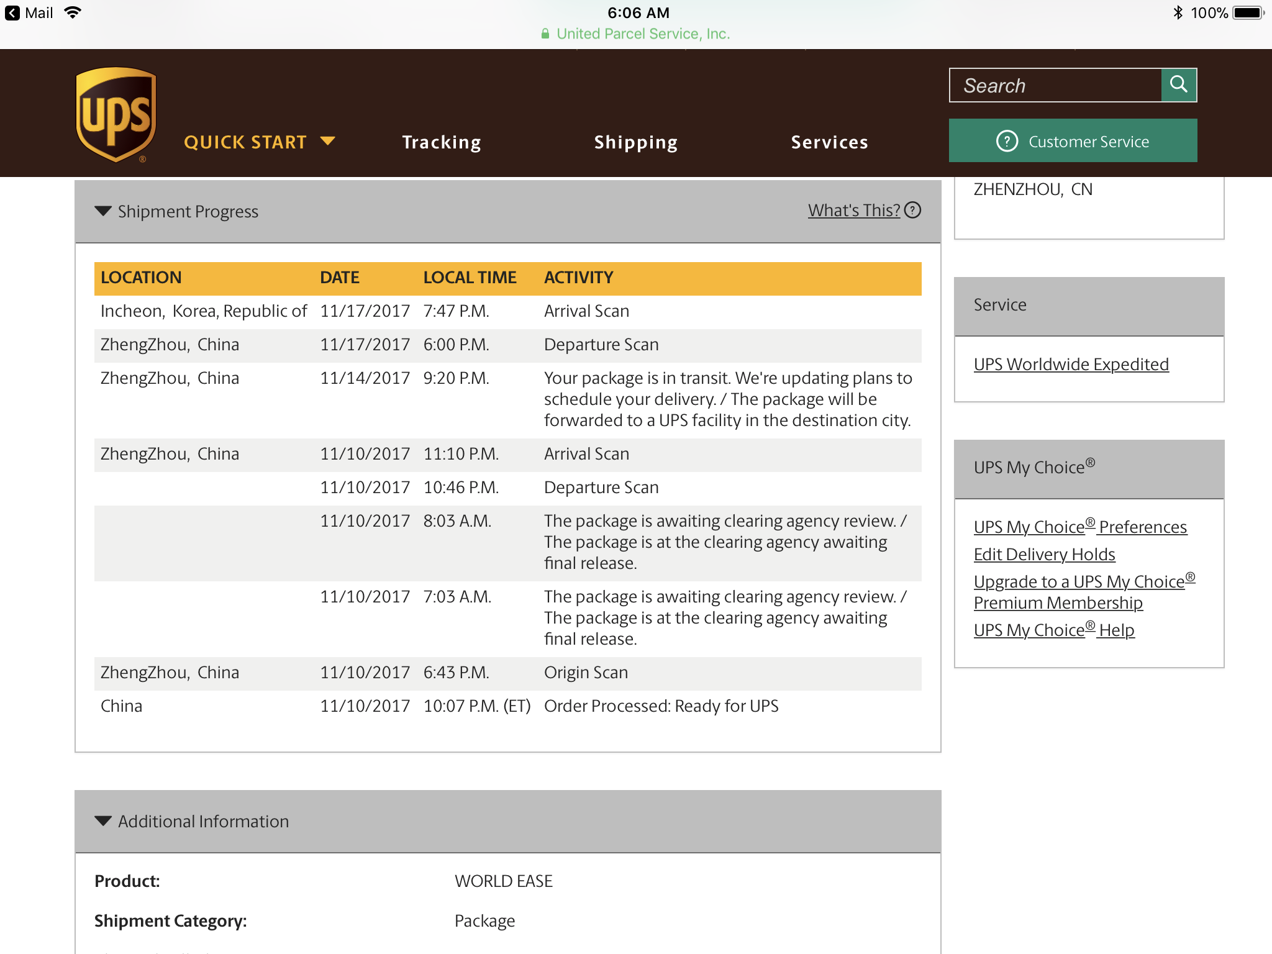Click the ACTIVITY column header
1272x954 pixels.
tap(579, 278)
